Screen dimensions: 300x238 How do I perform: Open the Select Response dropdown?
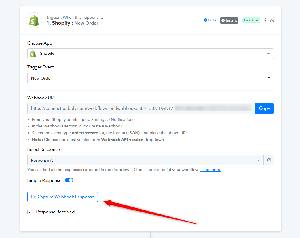tap(145, 160)
